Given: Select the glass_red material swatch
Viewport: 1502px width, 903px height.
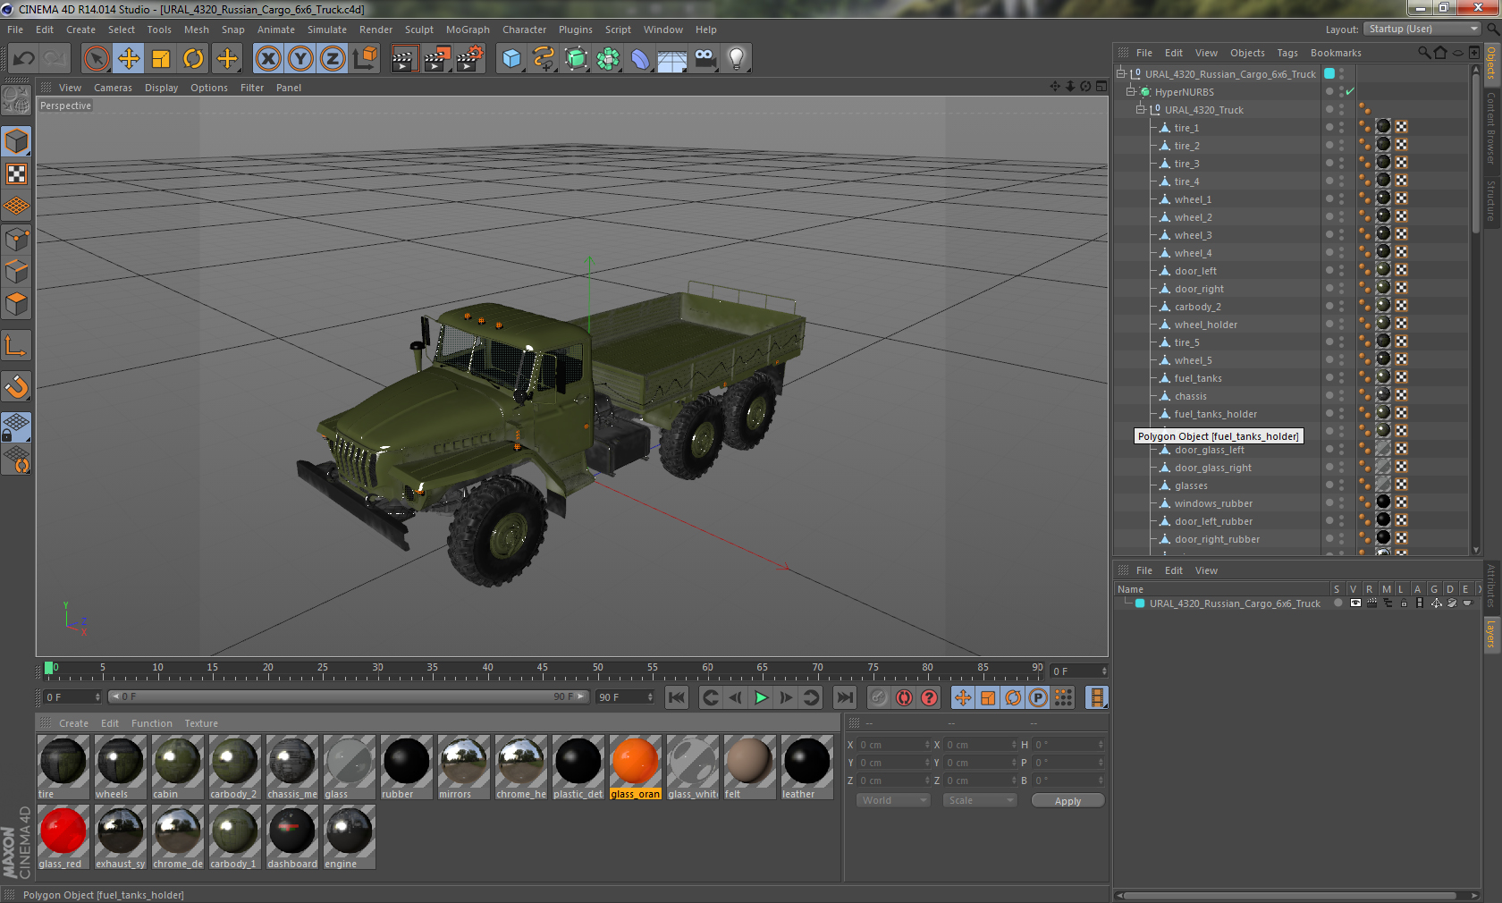Looking at the screenshot, I should point(63,837).
